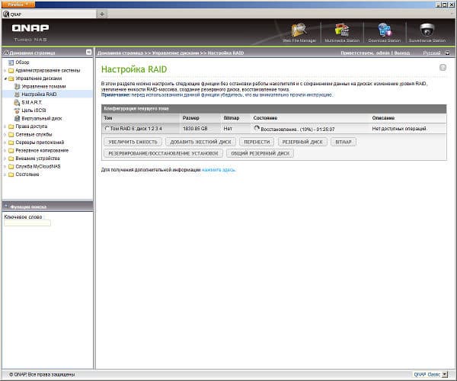This screenshot has height=381, width=457.
Task: Select the QNAP browser tab
Action: click(49, 14)
